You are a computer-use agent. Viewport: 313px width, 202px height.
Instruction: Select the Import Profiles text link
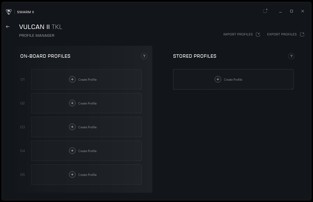(238, 34)
